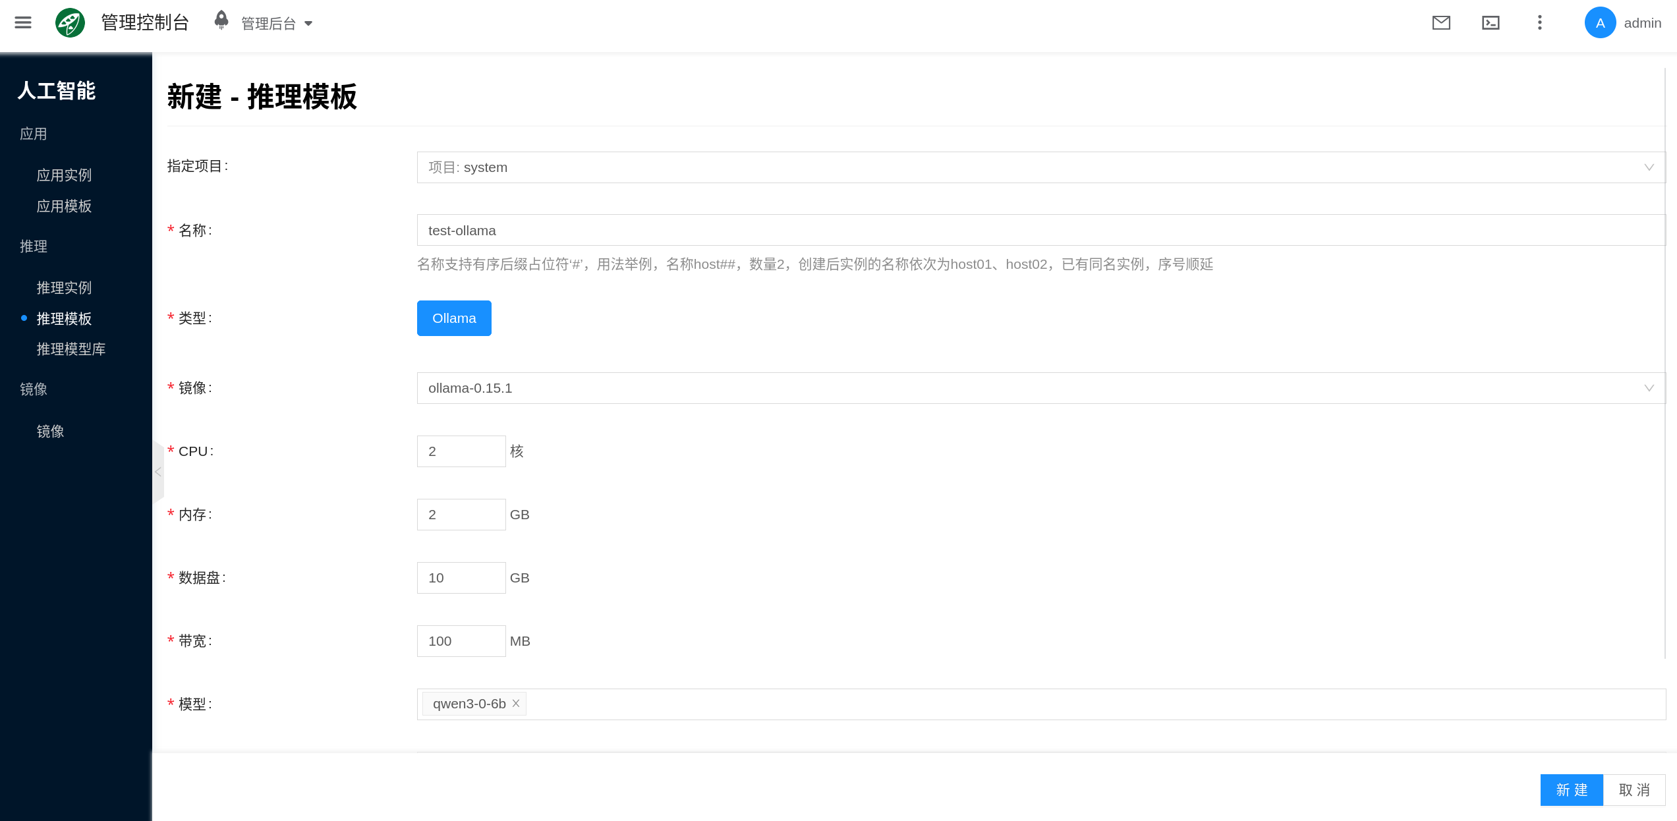This screenshot has height=821, width=1677.
Task: Focus the CPU cores number field
Action: click(461, 451)
